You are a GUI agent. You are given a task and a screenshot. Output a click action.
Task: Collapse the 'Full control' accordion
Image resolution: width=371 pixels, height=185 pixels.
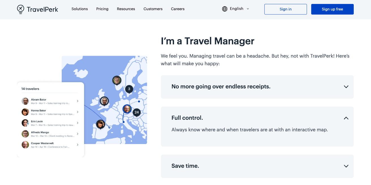(x=346, y=118)
